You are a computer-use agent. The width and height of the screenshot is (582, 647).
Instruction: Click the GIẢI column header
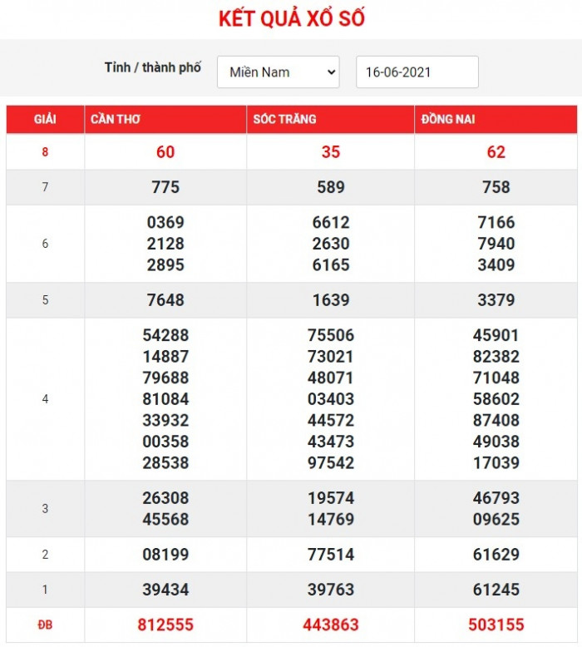click(x=45, y=120)
